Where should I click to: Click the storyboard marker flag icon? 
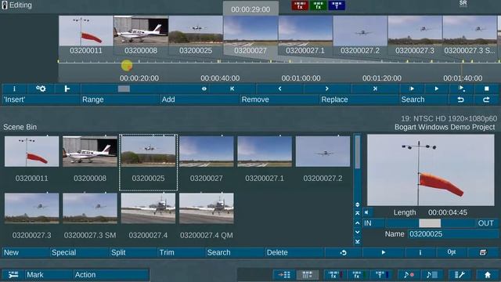click(x=67, y=89)
